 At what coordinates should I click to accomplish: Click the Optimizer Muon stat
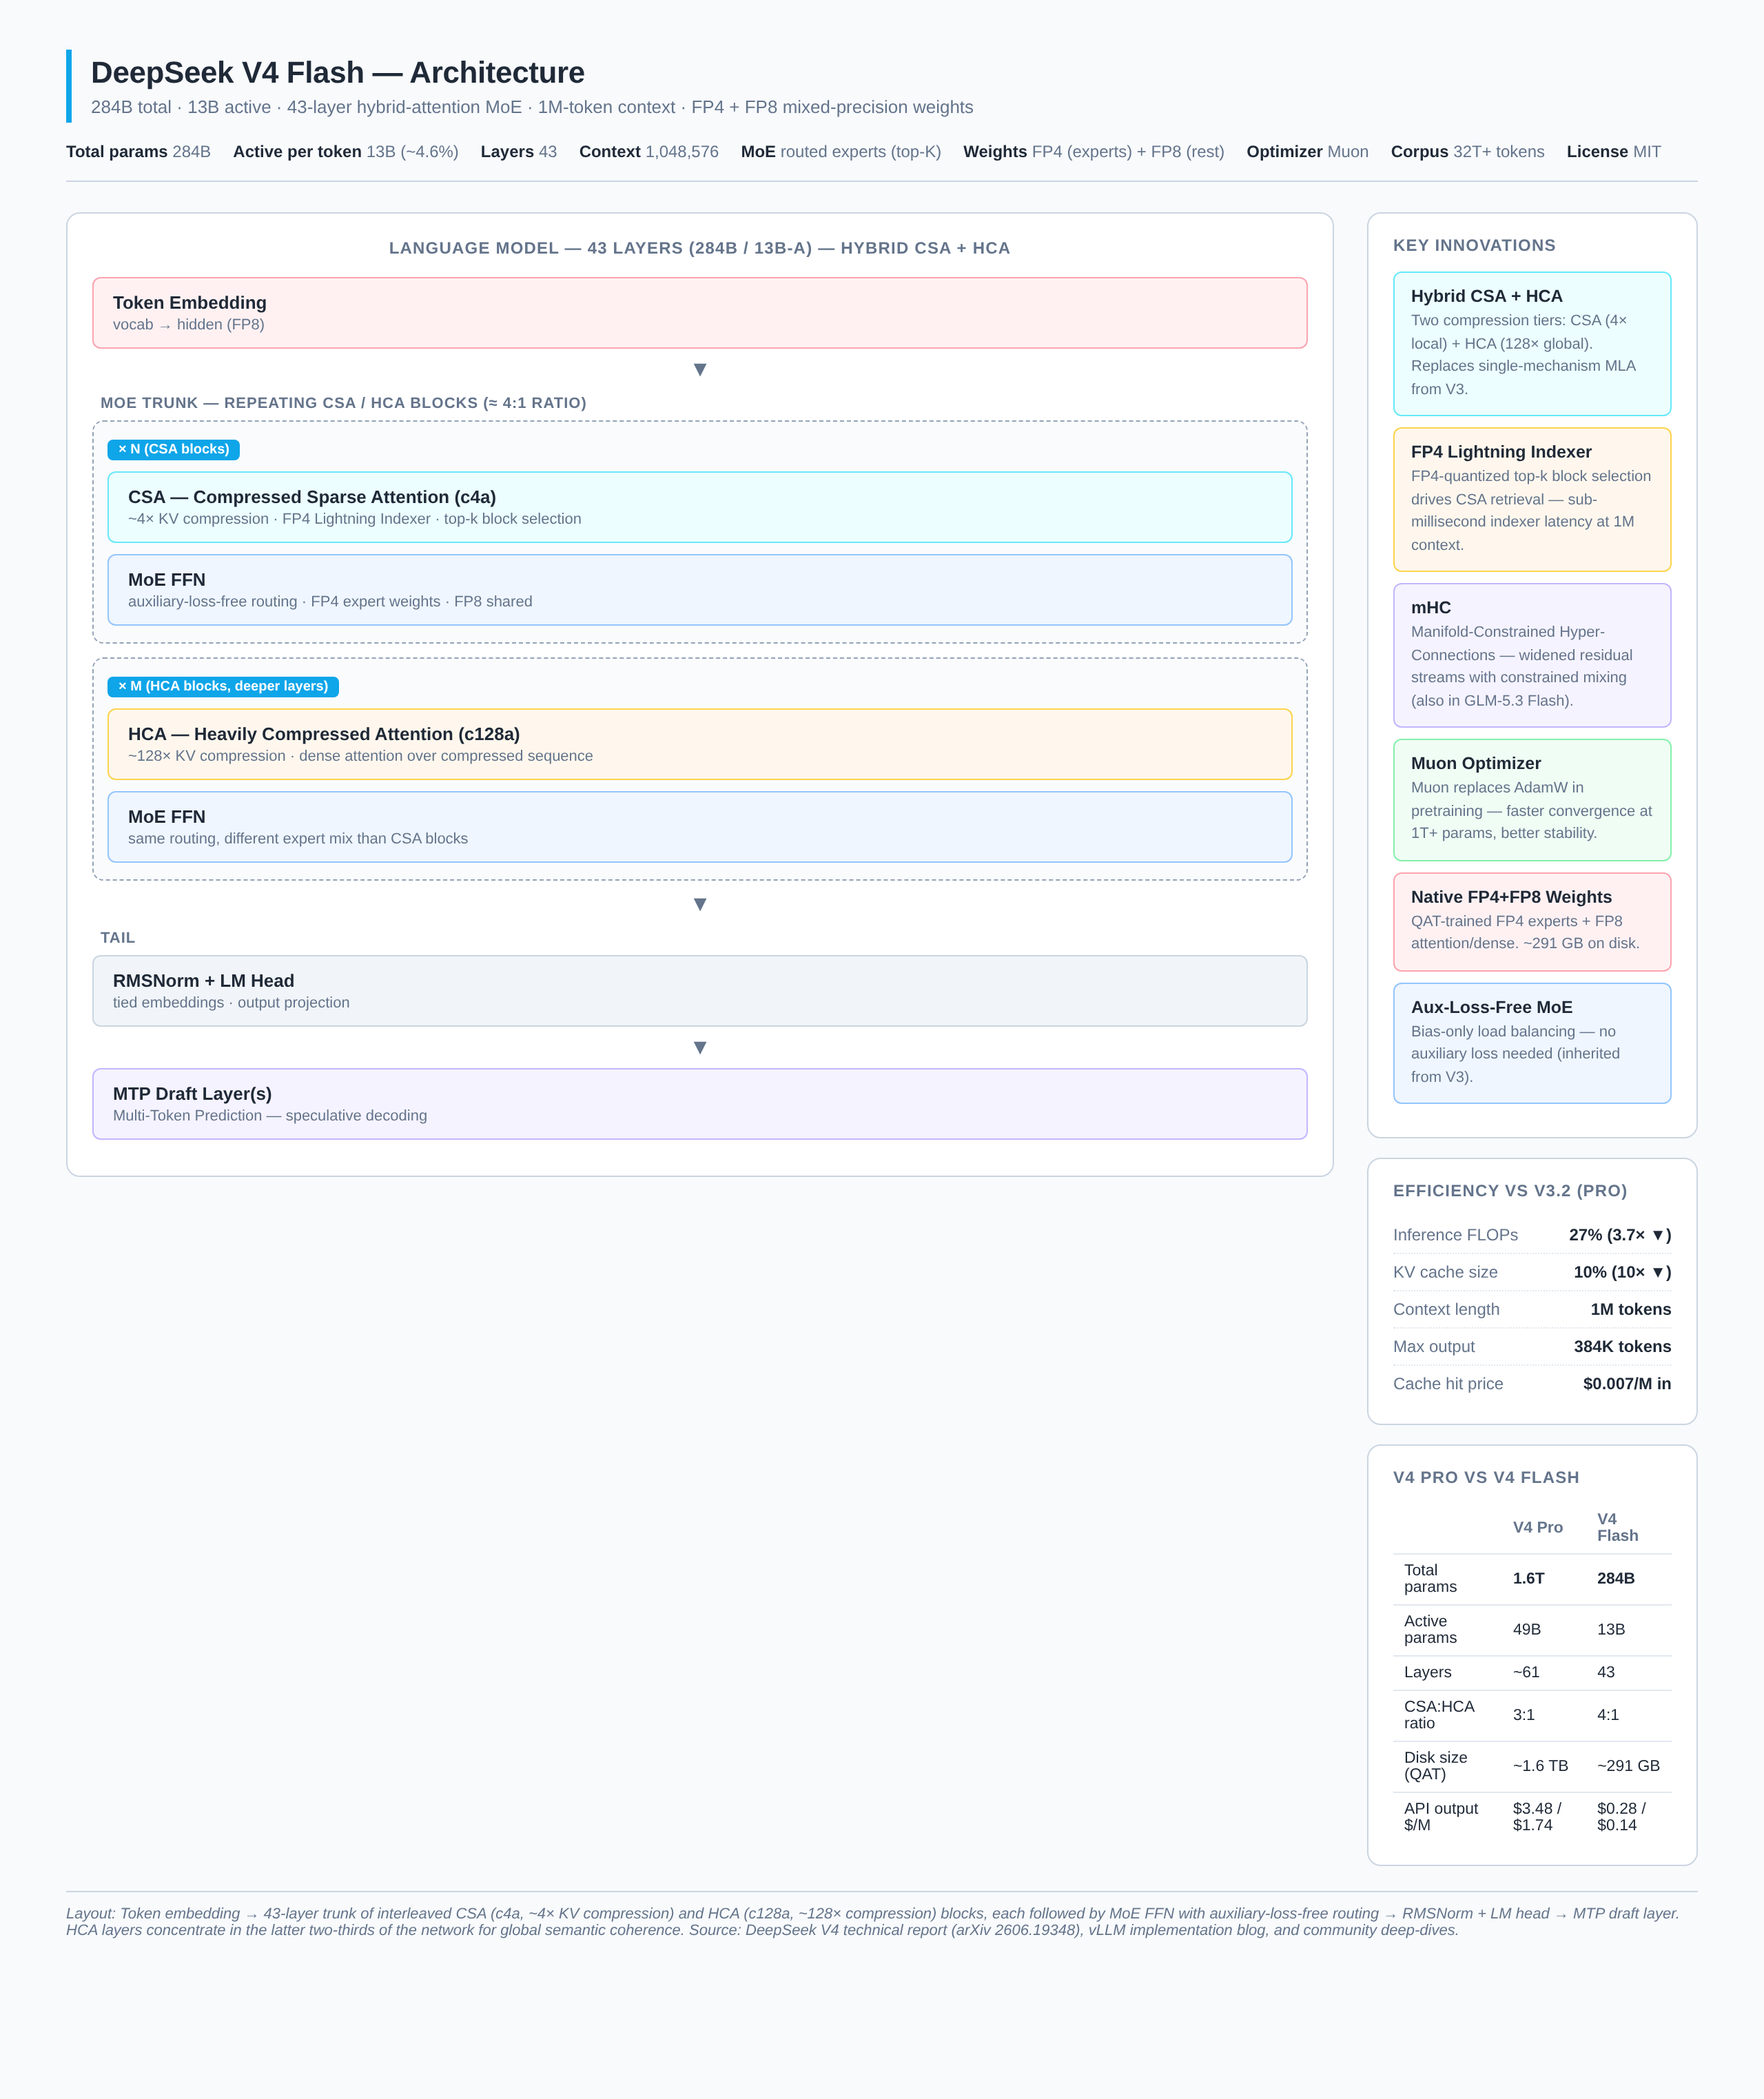pos(1308,152)
